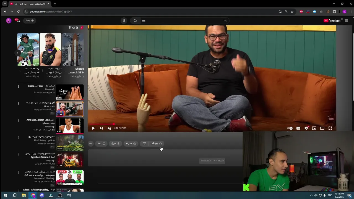Image resolution: width=354 pixels, height=199 pixels.
Task: Show previous Shorts with arrow
Action: click(17, 53)
